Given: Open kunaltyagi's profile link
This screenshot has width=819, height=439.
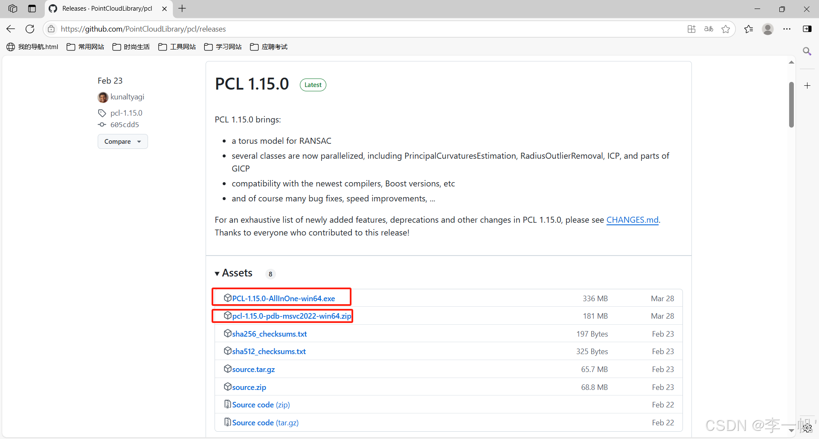Looking at the screenshot, I should coord(127,97).
